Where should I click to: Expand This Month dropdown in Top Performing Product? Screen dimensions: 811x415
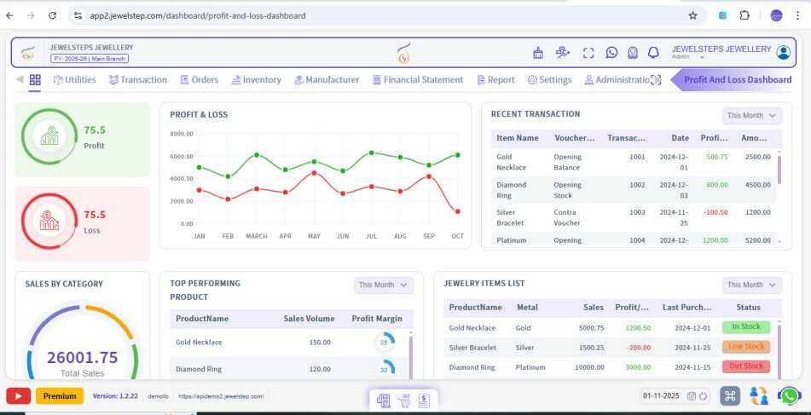point(383,285)
